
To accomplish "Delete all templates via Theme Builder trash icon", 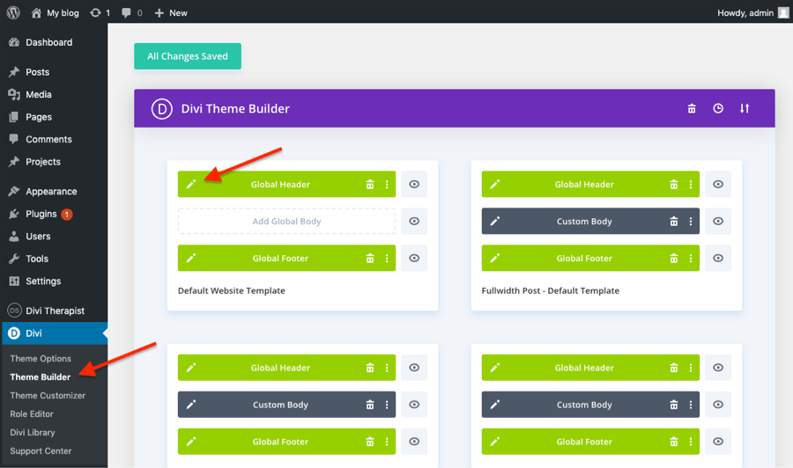I will pos(692,108).
